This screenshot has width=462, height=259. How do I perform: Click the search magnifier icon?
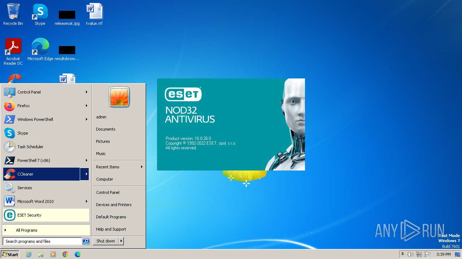click(86, 241)
